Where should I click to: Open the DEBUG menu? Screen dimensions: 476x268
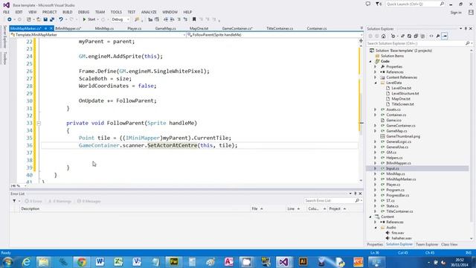coord(83,12)
